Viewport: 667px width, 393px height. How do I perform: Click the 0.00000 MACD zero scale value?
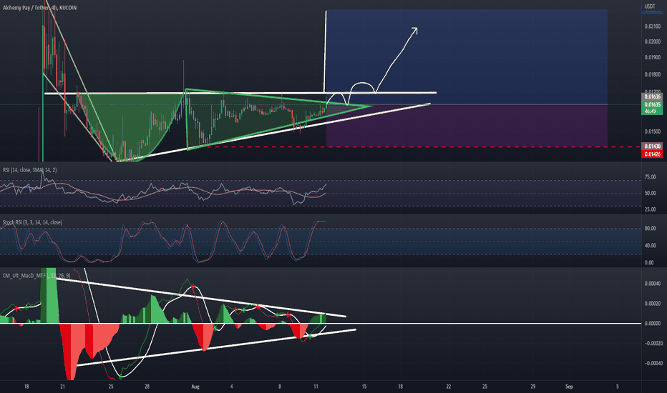tap(653, 323)
